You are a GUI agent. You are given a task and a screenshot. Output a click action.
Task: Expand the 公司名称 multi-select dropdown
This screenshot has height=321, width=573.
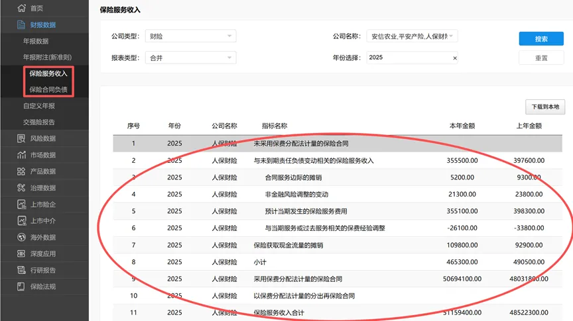(x=412, y=36)
